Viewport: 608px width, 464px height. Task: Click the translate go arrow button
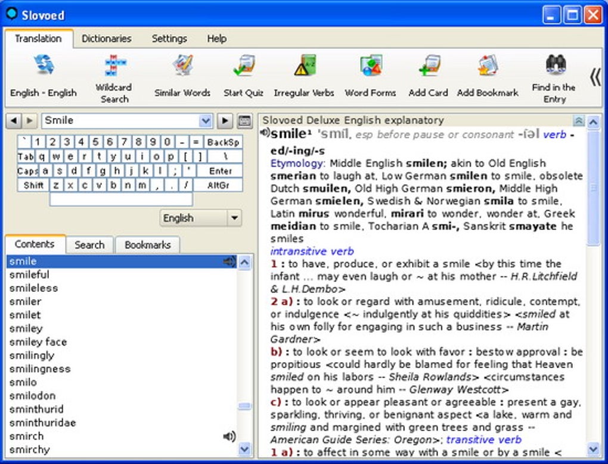pyautogui.click(x=225, y=121)
